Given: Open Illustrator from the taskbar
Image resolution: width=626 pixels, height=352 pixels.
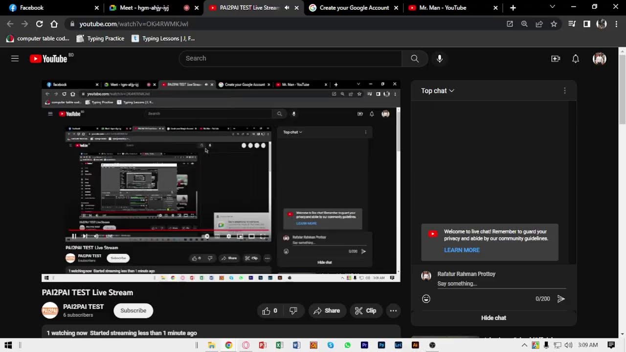Looking at the screenshot, I should tap(415, 345).
